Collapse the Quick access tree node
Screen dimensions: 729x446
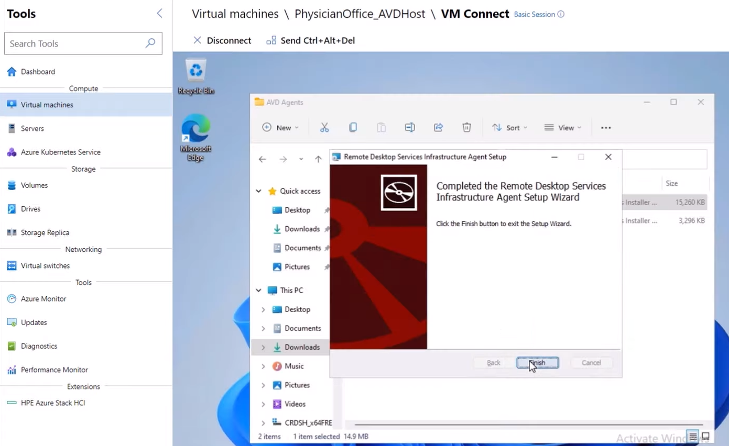(258, 191)
